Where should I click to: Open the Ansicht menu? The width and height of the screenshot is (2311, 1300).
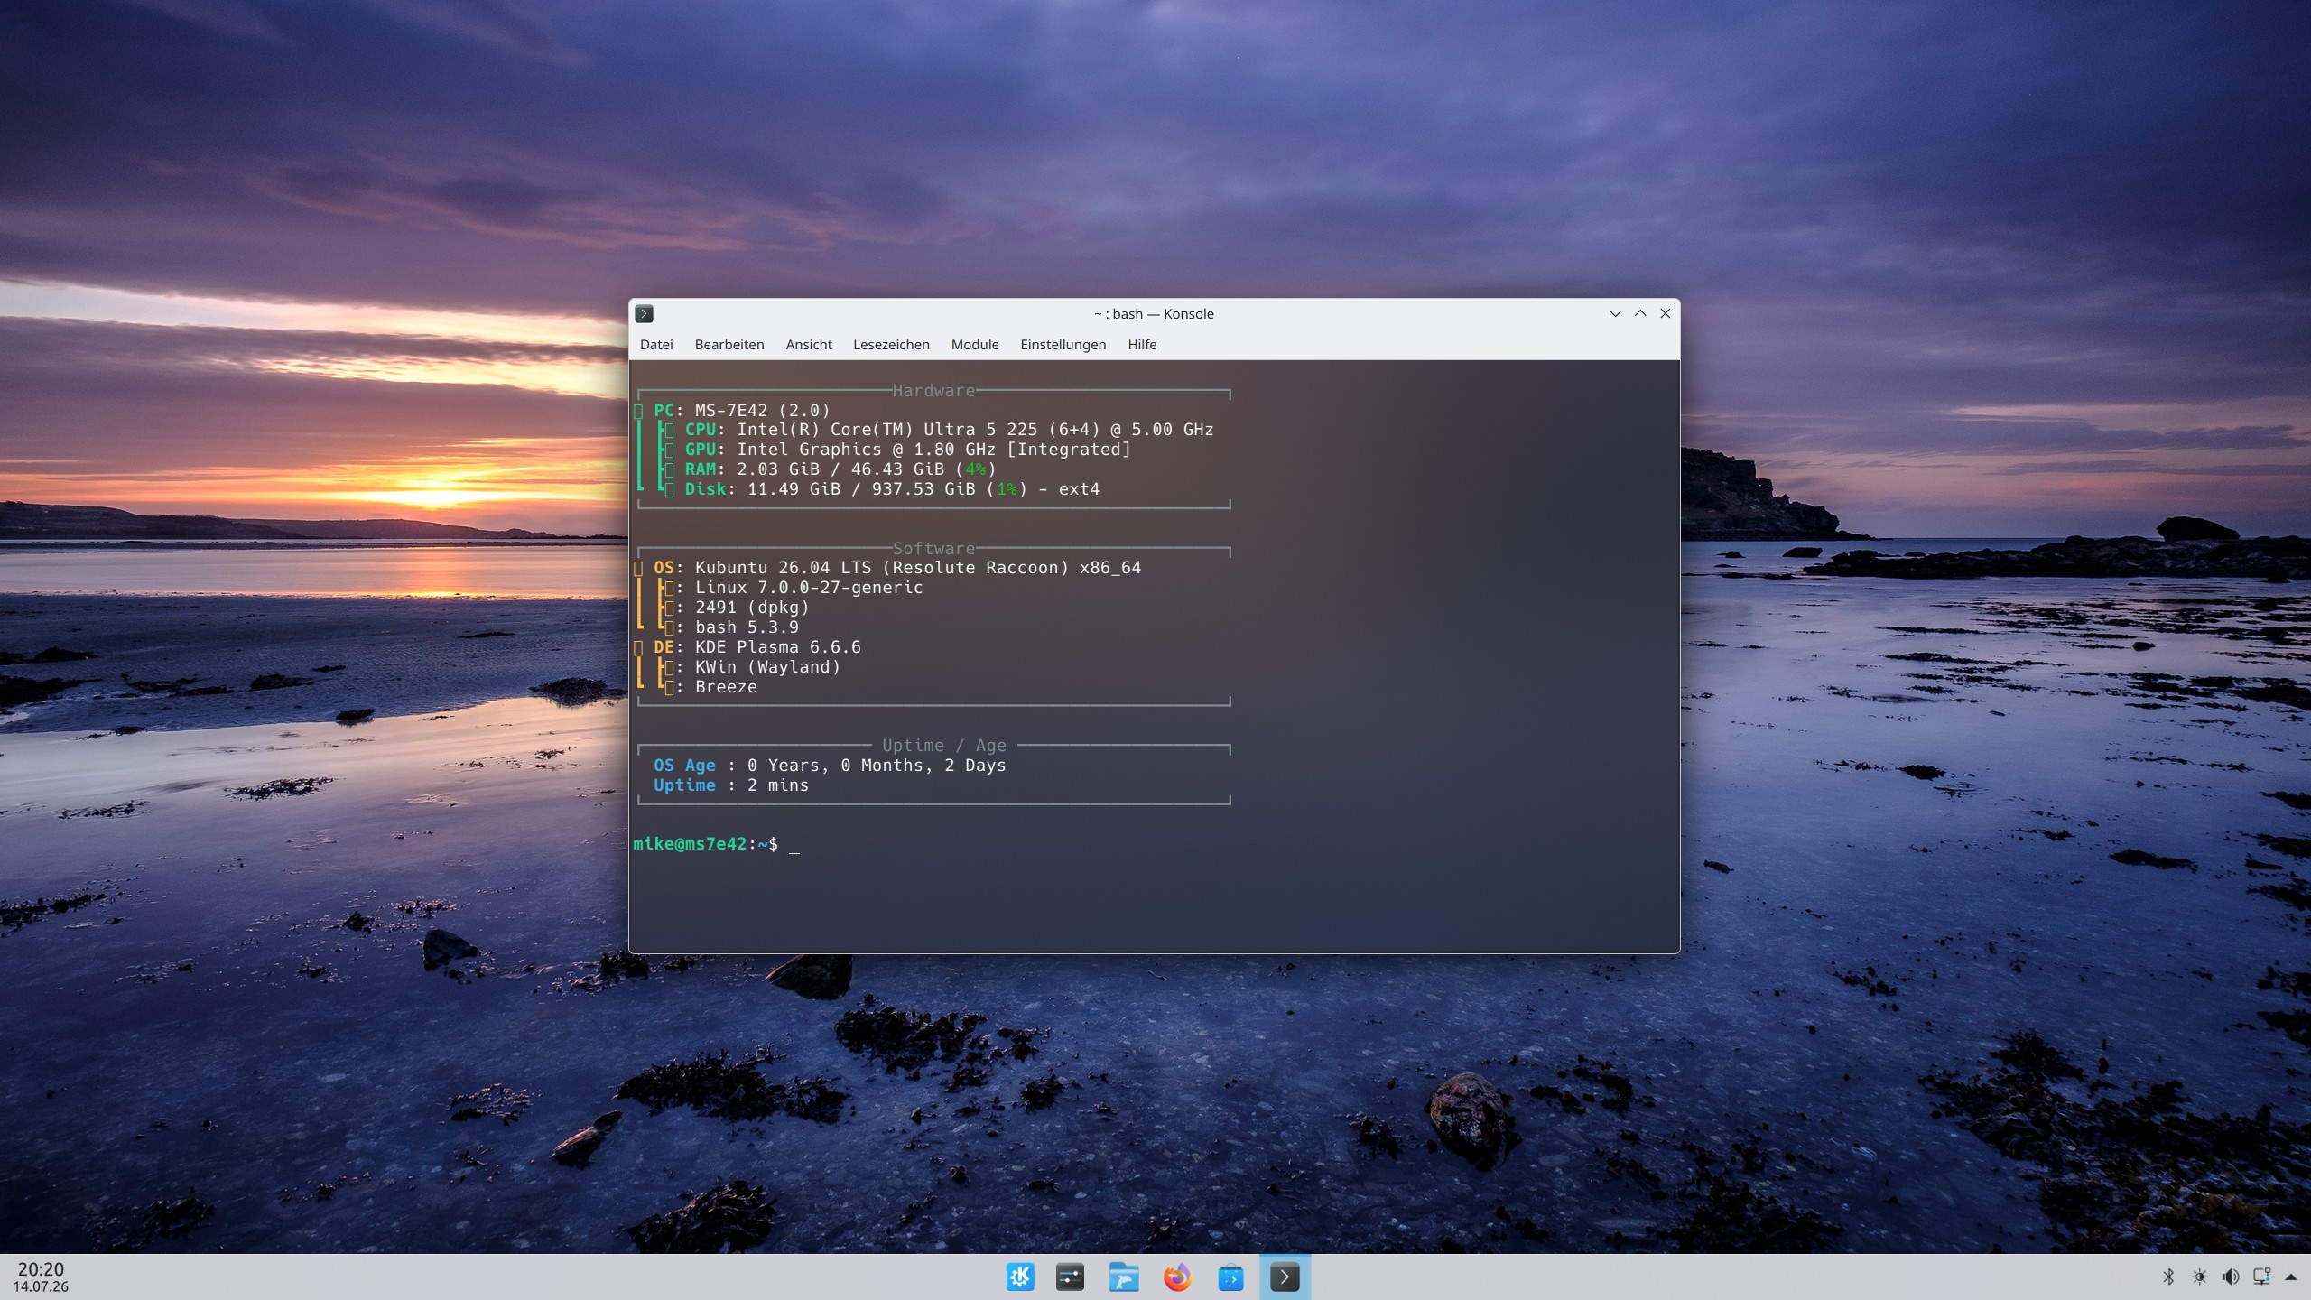point(809,344)
